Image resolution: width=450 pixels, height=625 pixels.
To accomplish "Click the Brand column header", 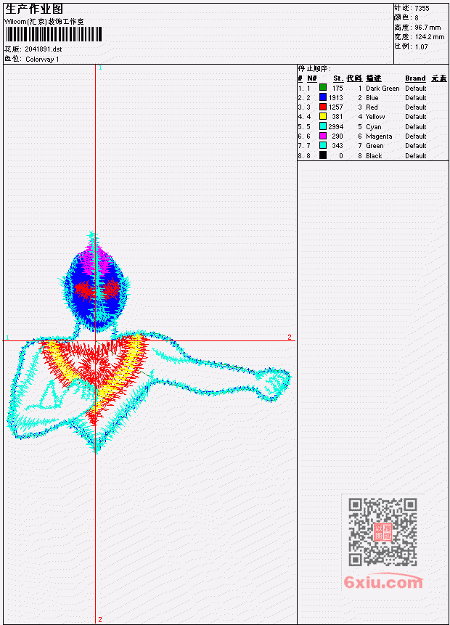I will (x=415, y=78).
